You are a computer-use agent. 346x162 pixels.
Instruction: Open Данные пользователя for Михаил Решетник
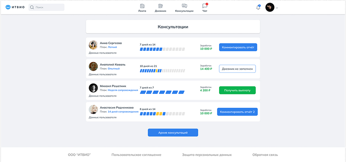coord(102,96)
